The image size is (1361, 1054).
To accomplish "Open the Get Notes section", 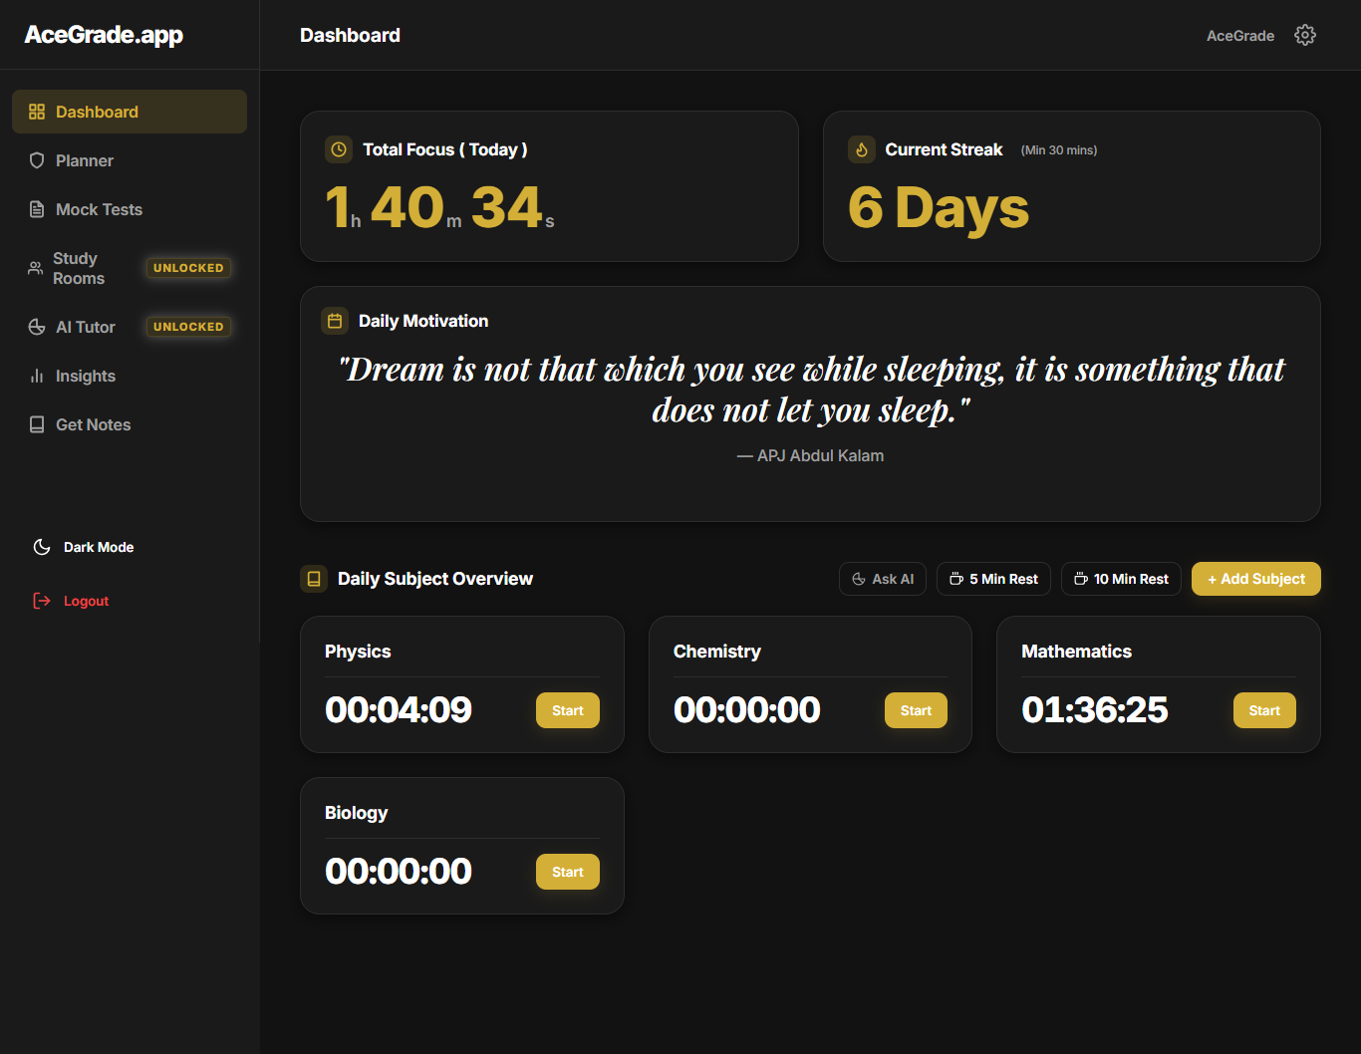I will [x=130, y=424].
